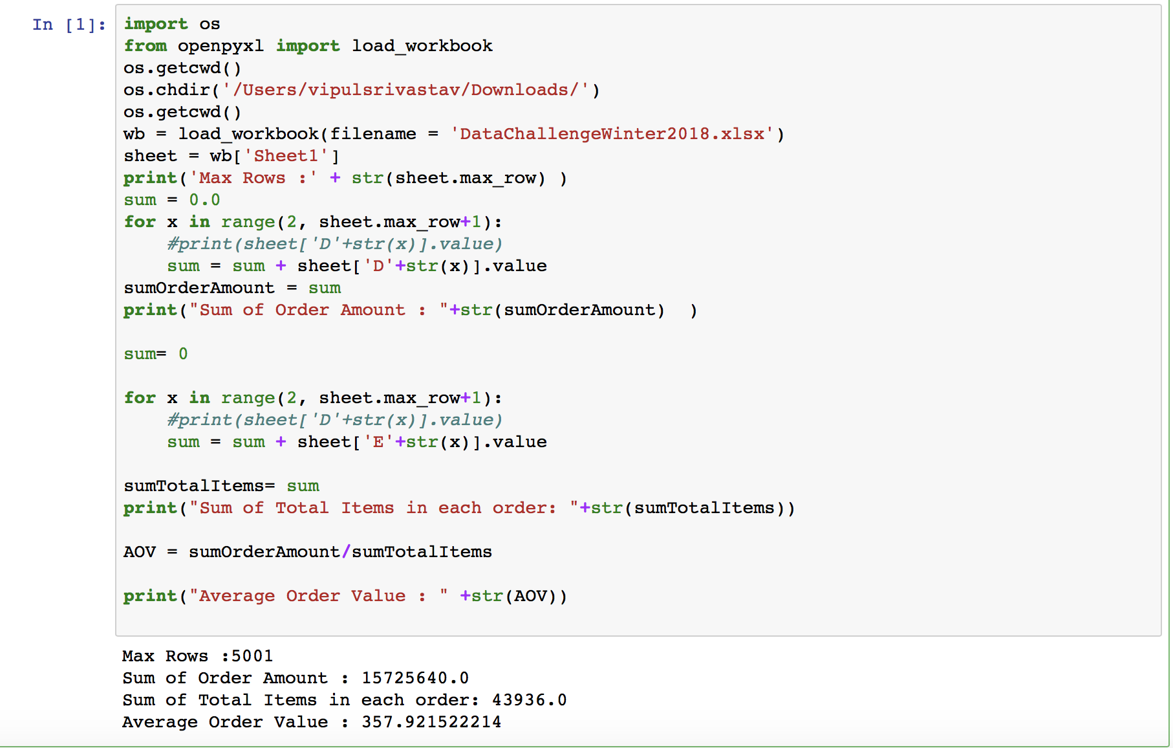Click the print "Sum of Order Amount" line

411,310
